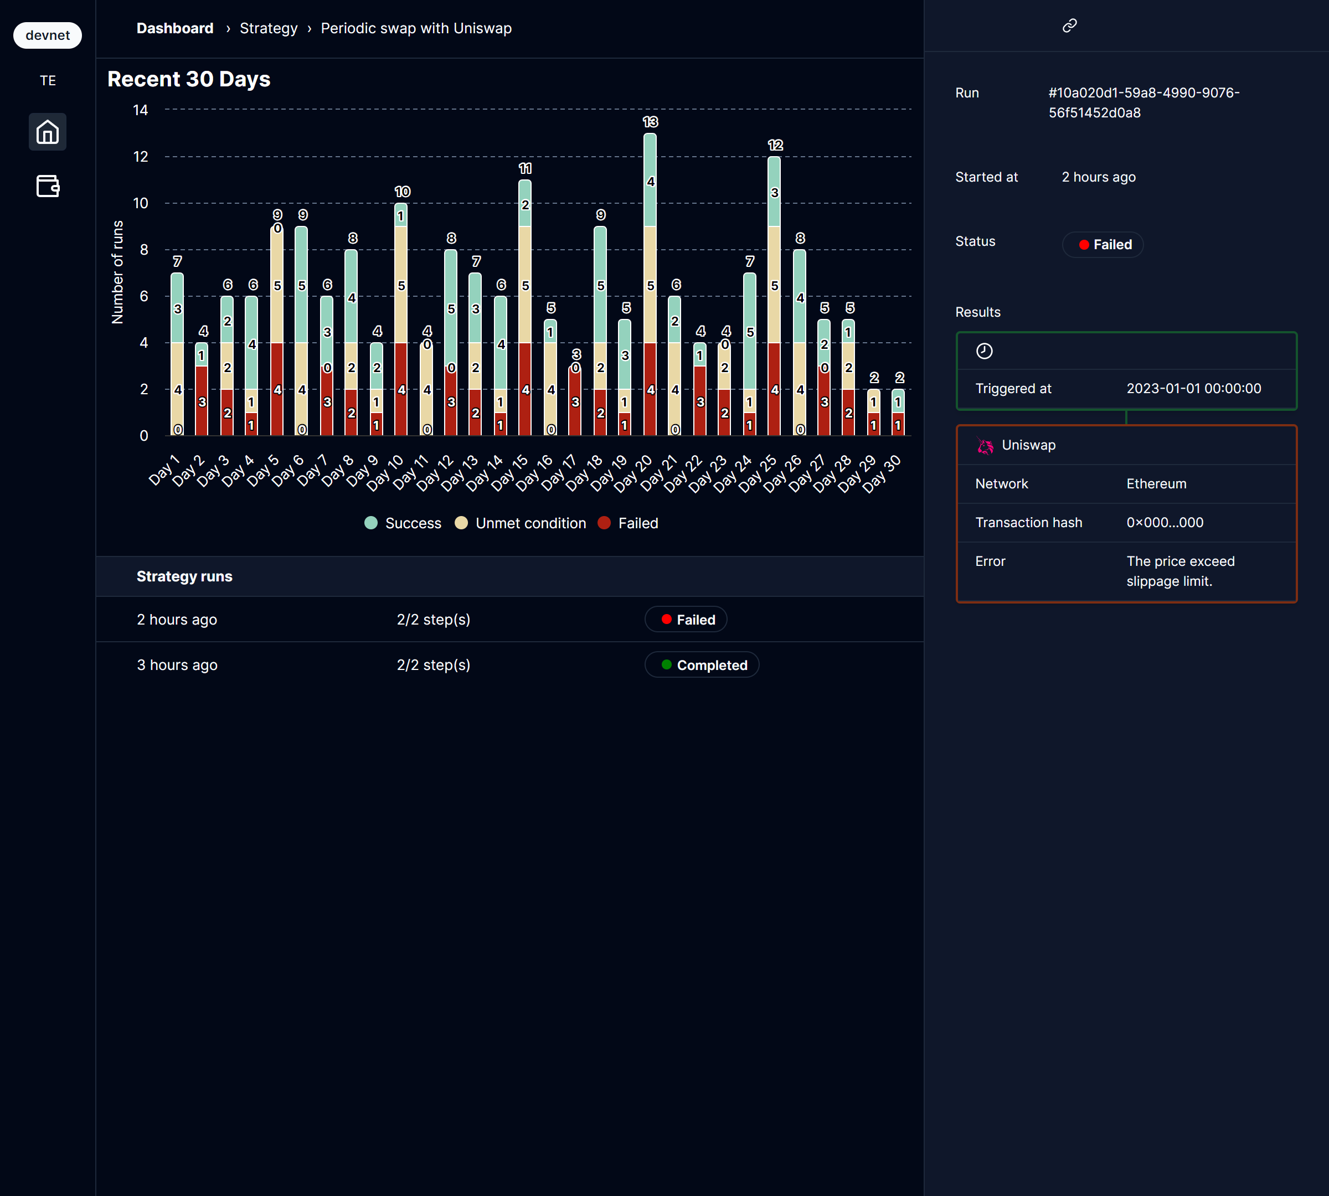
Task: Select the Home icon in the sidebar
Action: (47, 131)
